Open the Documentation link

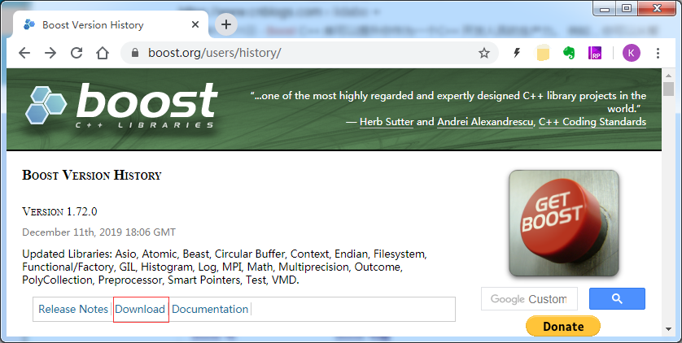210,309
